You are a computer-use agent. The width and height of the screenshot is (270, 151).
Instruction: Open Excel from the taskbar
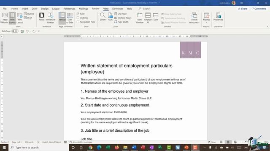pos(108,147)
